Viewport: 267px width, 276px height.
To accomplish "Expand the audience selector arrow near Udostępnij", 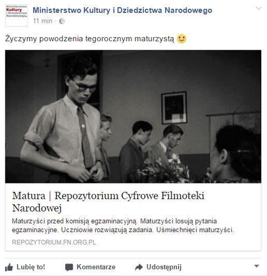I will click(257, 266).
